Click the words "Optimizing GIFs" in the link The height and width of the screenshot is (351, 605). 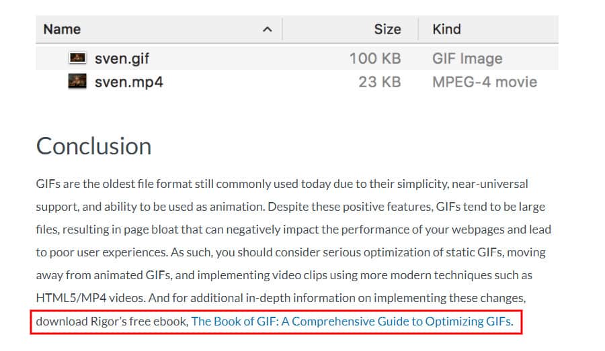[x=469, y=321]
